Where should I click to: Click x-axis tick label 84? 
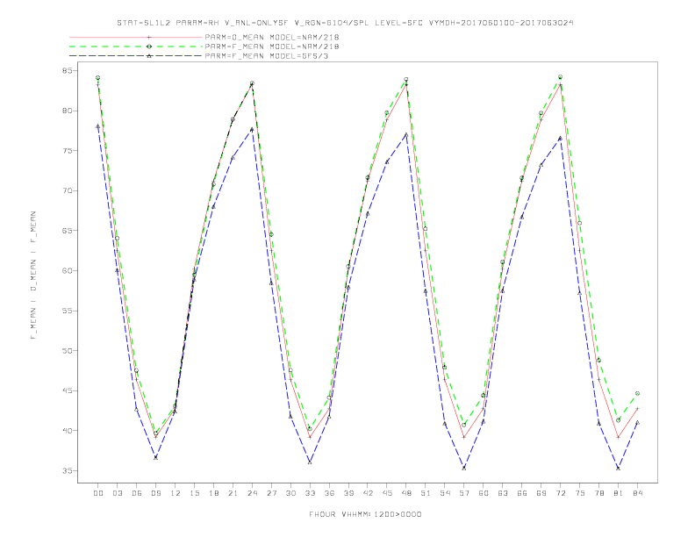pyautogui.click(x=638, y=493)
